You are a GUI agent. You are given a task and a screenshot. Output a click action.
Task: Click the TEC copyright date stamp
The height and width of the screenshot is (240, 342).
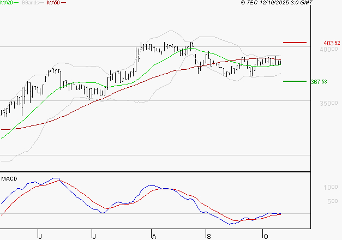[277, 3]
